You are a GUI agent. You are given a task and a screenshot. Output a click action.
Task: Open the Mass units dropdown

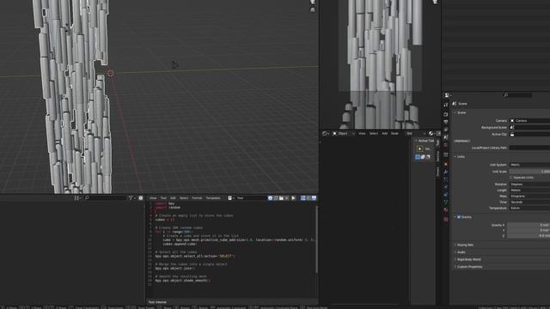point(529,197)
